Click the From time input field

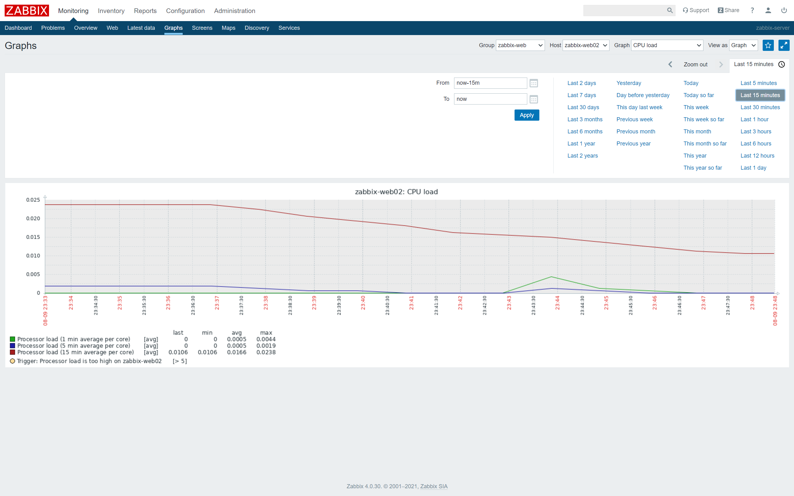click(490, 83)
